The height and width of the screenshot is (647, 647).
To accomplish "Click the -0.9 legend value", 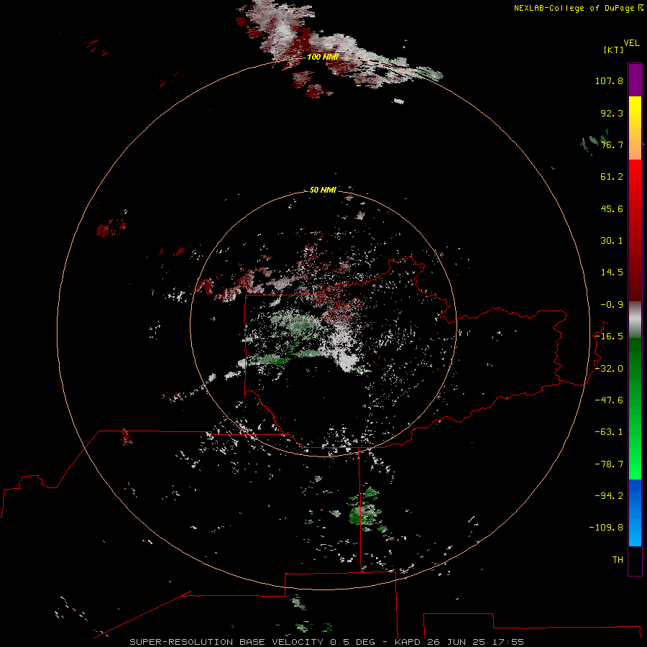I will (x=612, y=305).
